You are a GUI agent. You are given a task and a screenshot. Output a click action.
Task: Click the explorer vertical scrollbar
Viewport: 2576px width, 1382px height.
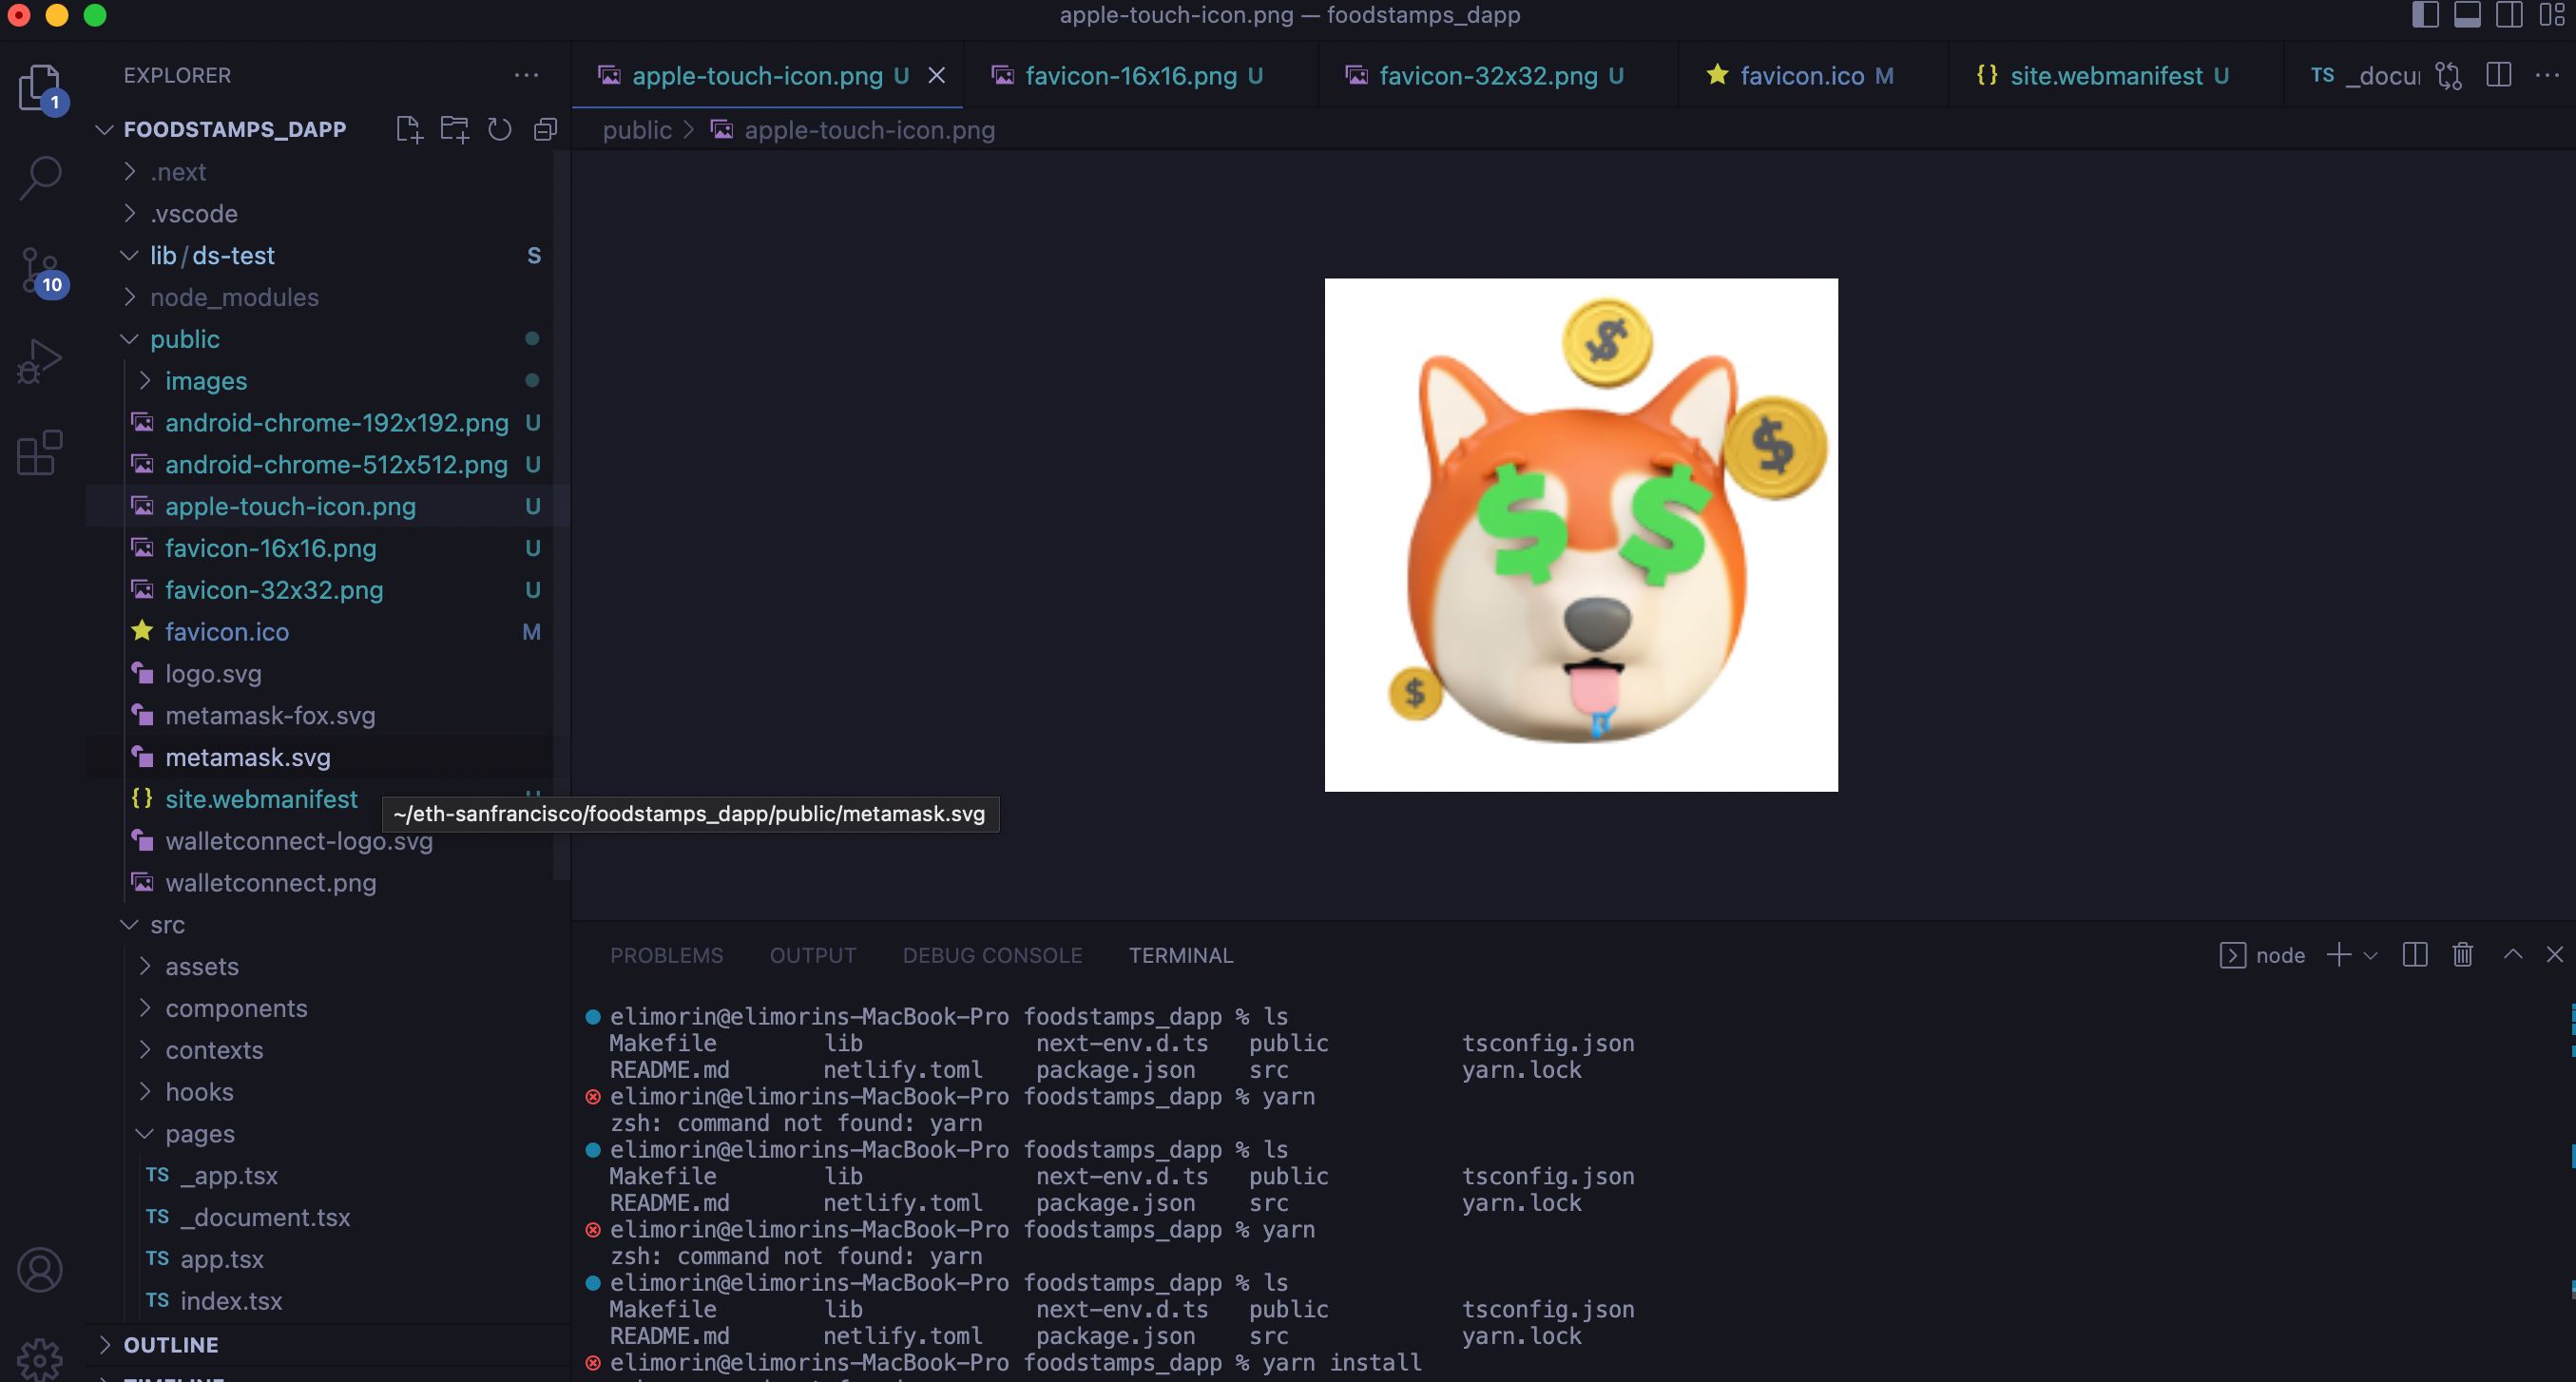click(561, 515)
